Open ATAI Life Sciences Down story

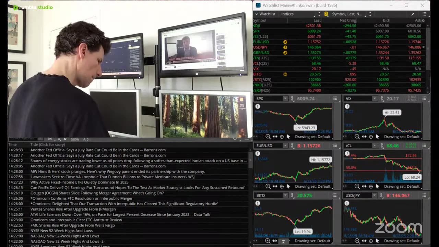(120, 214)
